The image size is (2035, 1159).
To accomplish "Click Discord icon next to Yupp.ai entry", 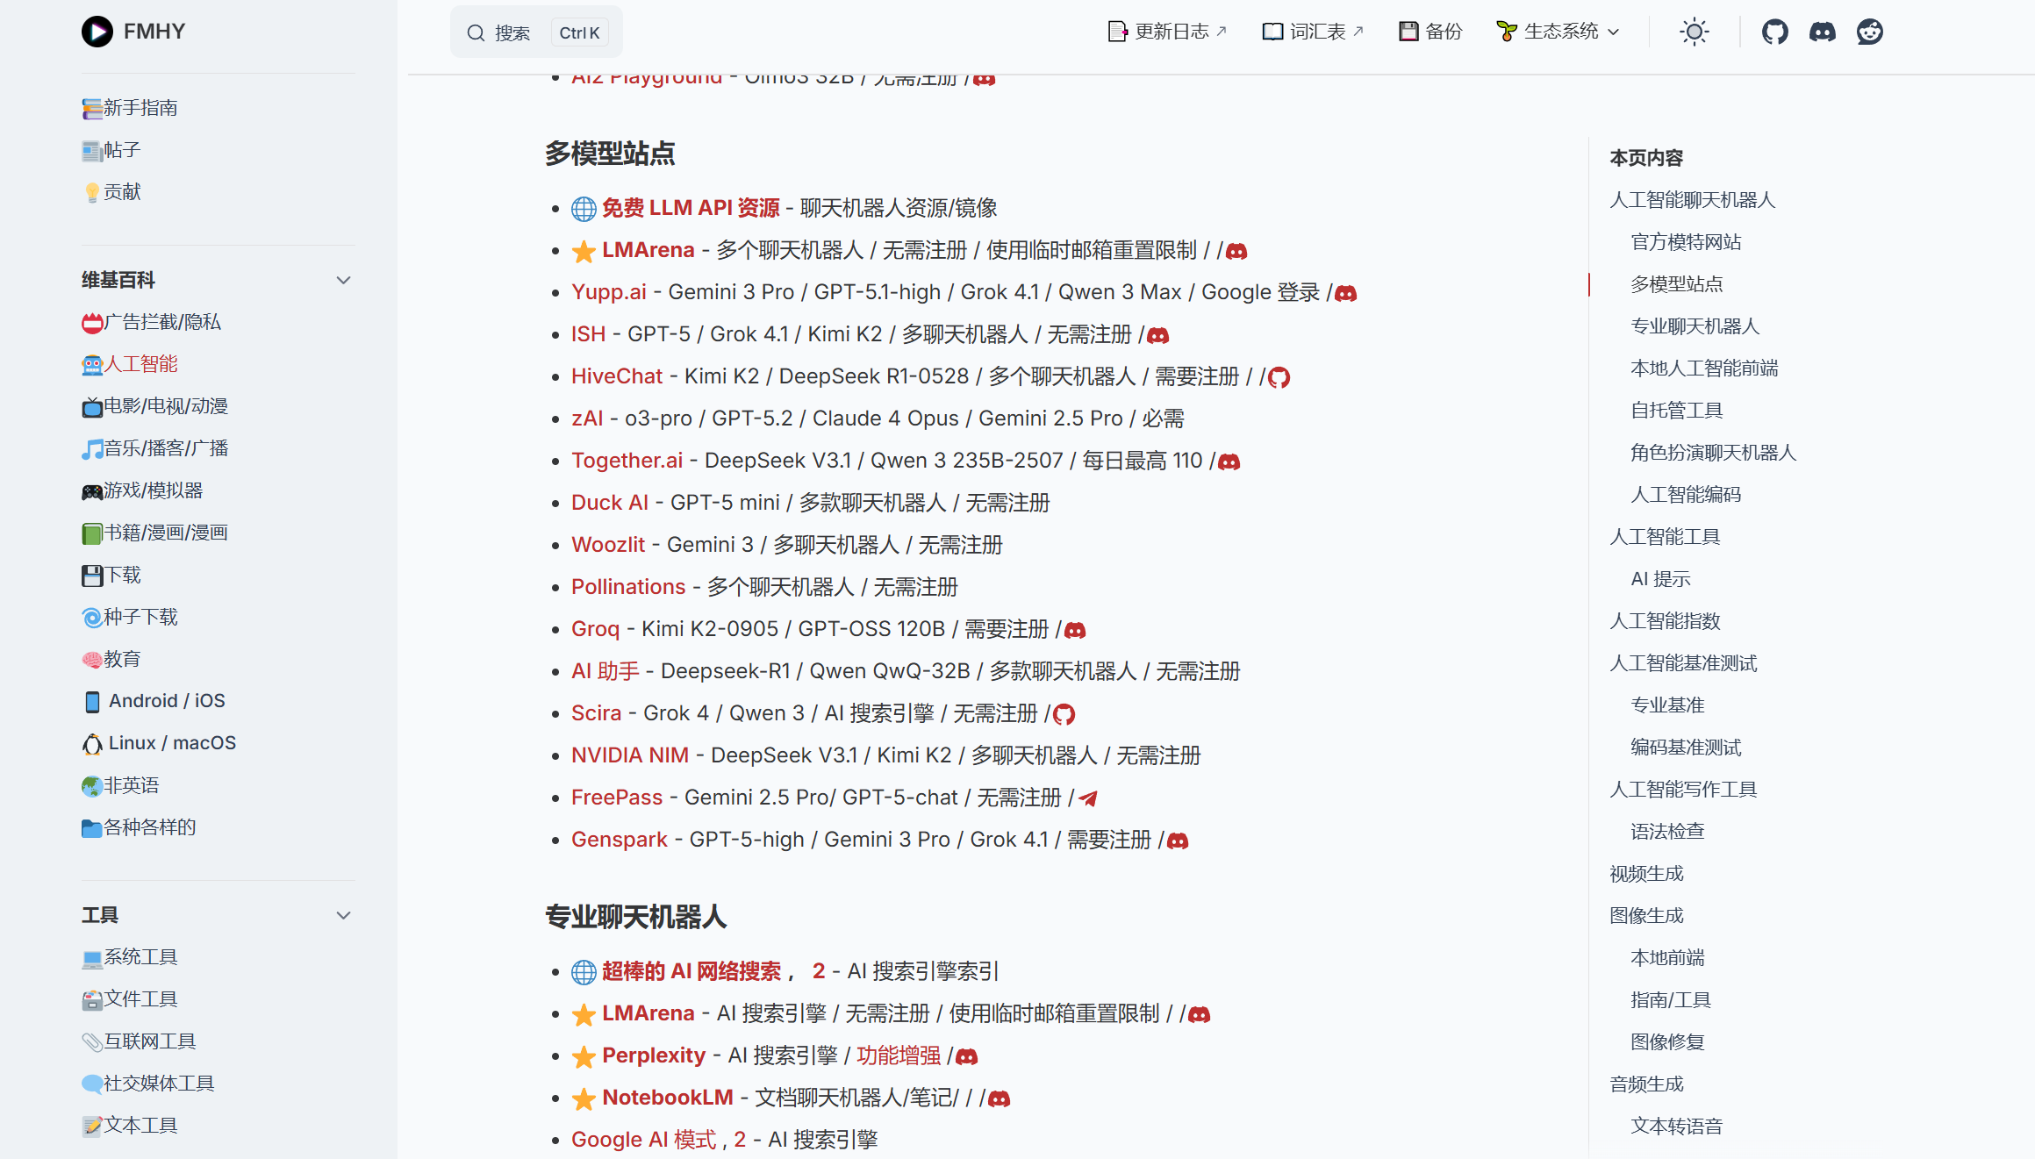I will [1345, 293].
